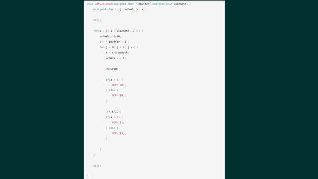318x179 pixels.
Task: Click the "OFF(SPIO);" call
Action: pos(113,112)
